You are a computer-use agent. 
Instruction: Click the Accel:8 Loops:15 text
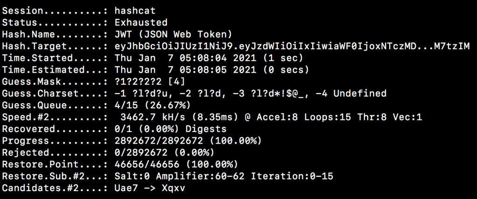coord(304,117)
